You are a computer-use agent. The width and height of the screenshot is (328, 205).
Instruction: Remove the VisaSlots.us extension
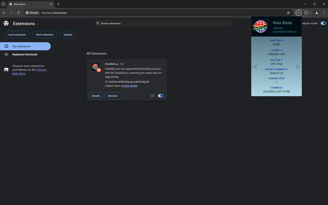coord(113,96)
